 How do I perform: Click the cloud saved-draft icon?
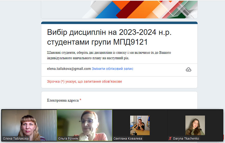[x=188, y=70]
